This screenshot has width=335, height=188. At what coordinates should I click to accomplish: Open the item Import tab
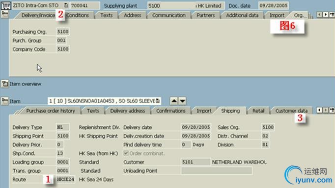[204, 111]
